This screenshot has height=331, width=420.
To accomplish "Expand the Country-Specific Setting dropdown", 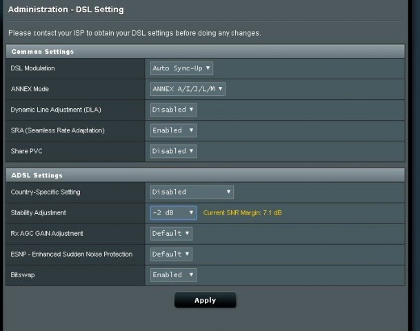I will pyautogui.click(x=192, y=192).
